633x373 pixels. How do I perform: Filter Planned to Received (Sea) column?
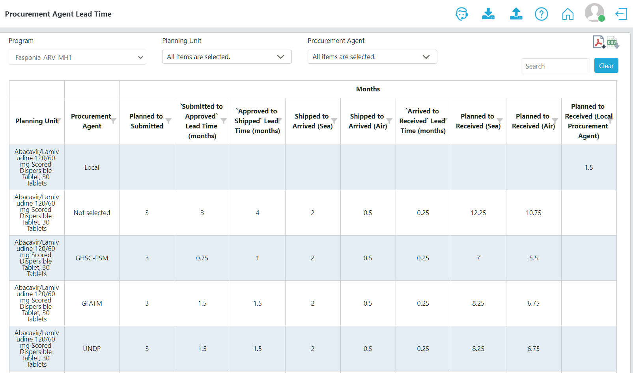click(500, 121)
